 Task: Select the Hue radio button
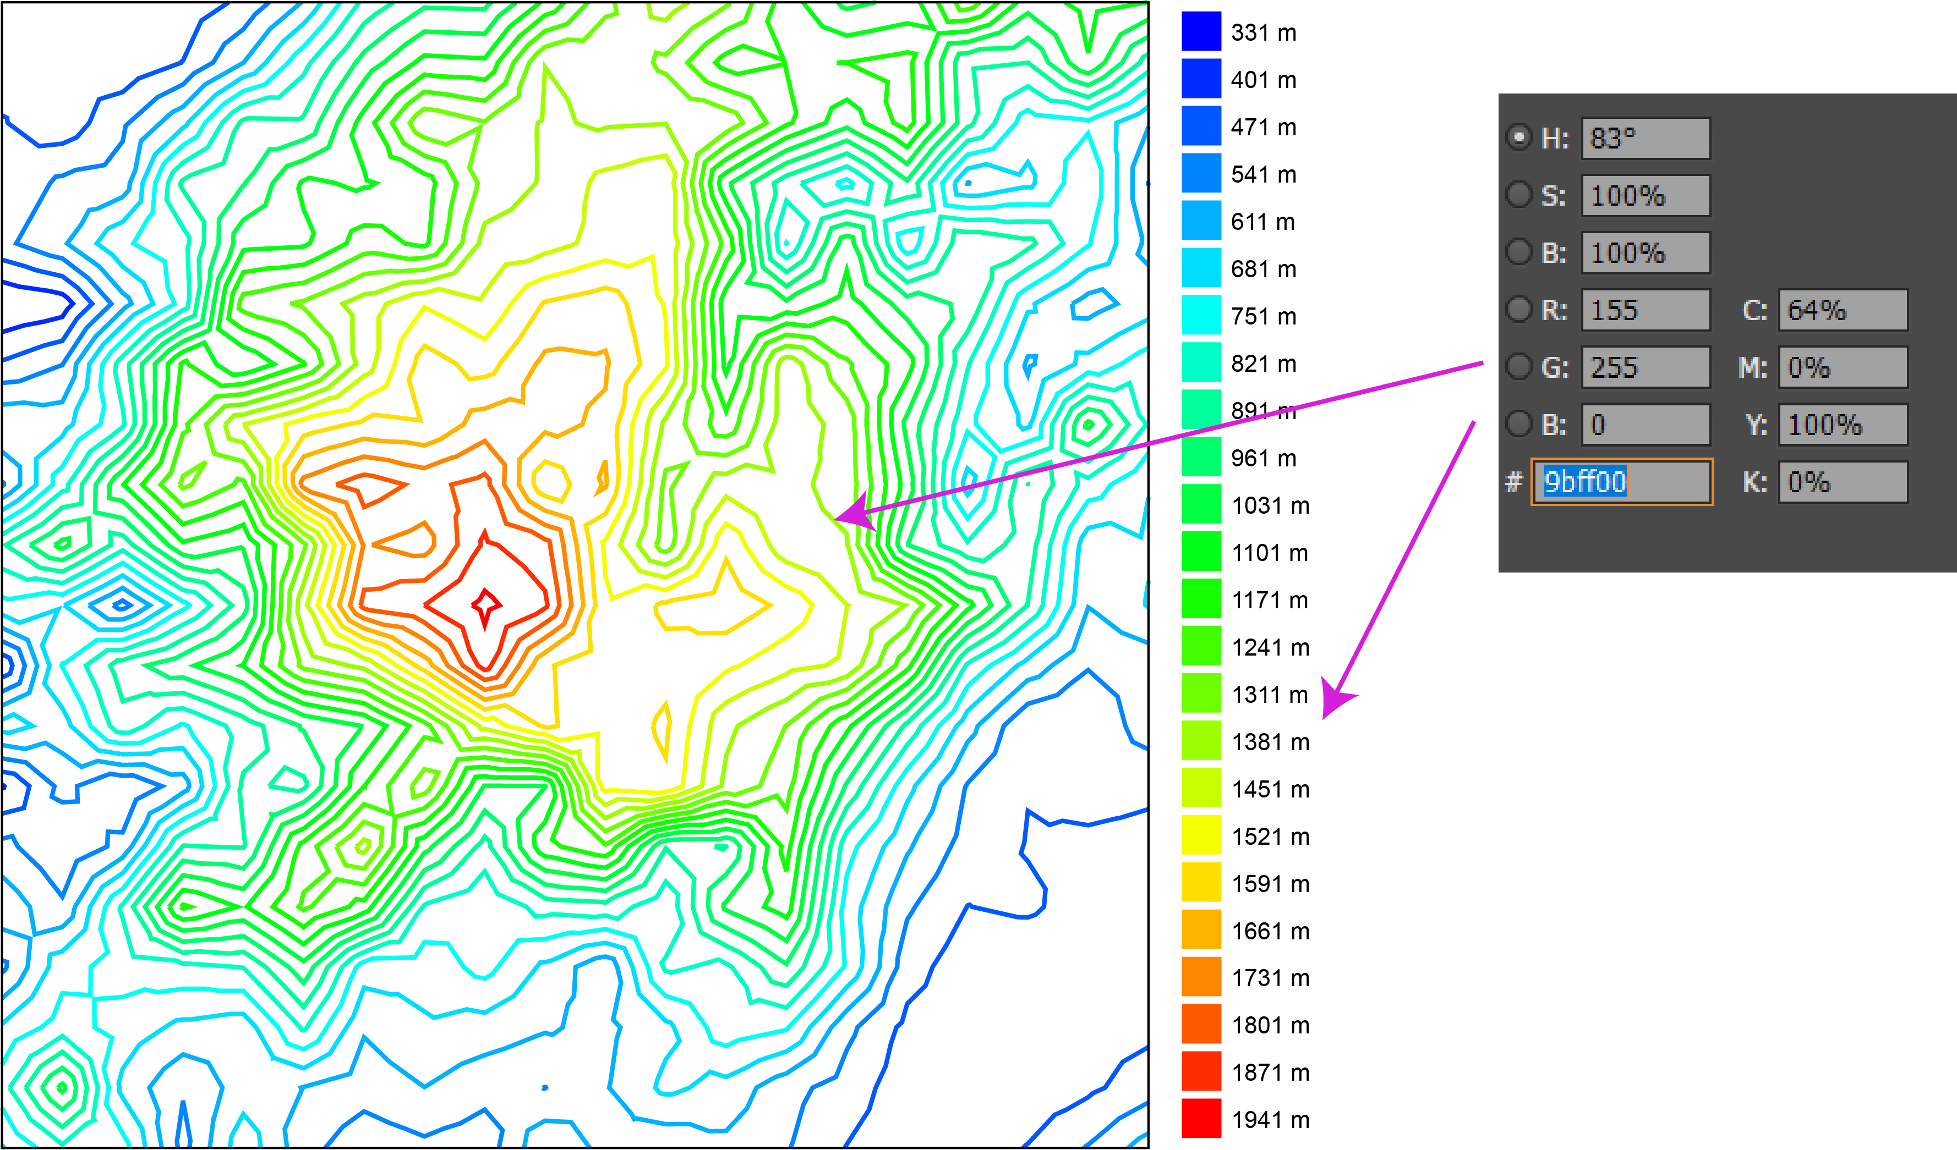point(1518,137)
